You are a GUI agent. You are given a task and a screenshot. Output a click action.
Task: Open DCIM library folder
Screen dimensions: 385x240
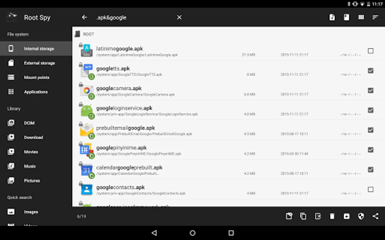[36, 123]
